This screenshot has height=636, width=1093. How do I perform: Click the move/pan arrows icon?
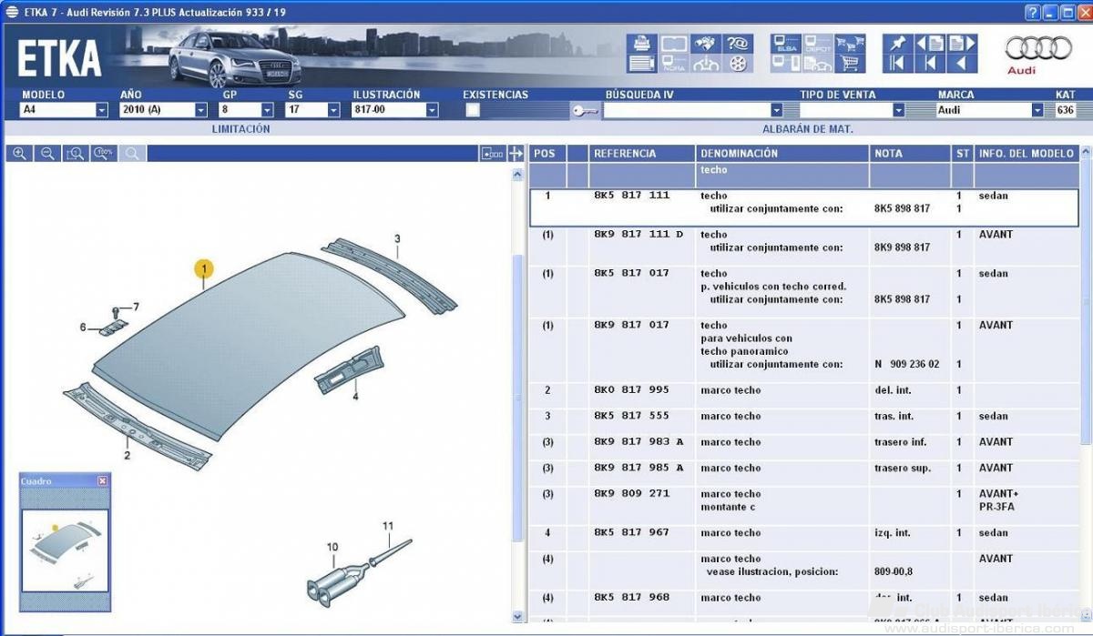[x=516, y=154]
